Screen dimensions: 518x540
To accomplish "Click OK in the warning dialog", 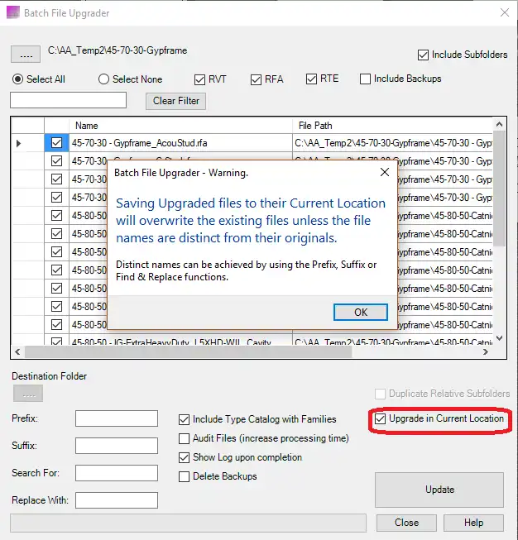I will [360, 313].
